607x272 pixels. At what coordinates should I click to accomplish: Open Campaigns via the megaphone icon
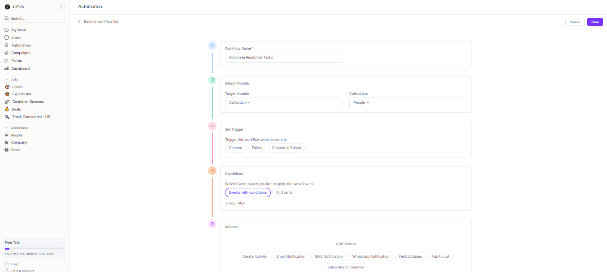point(6,53)
